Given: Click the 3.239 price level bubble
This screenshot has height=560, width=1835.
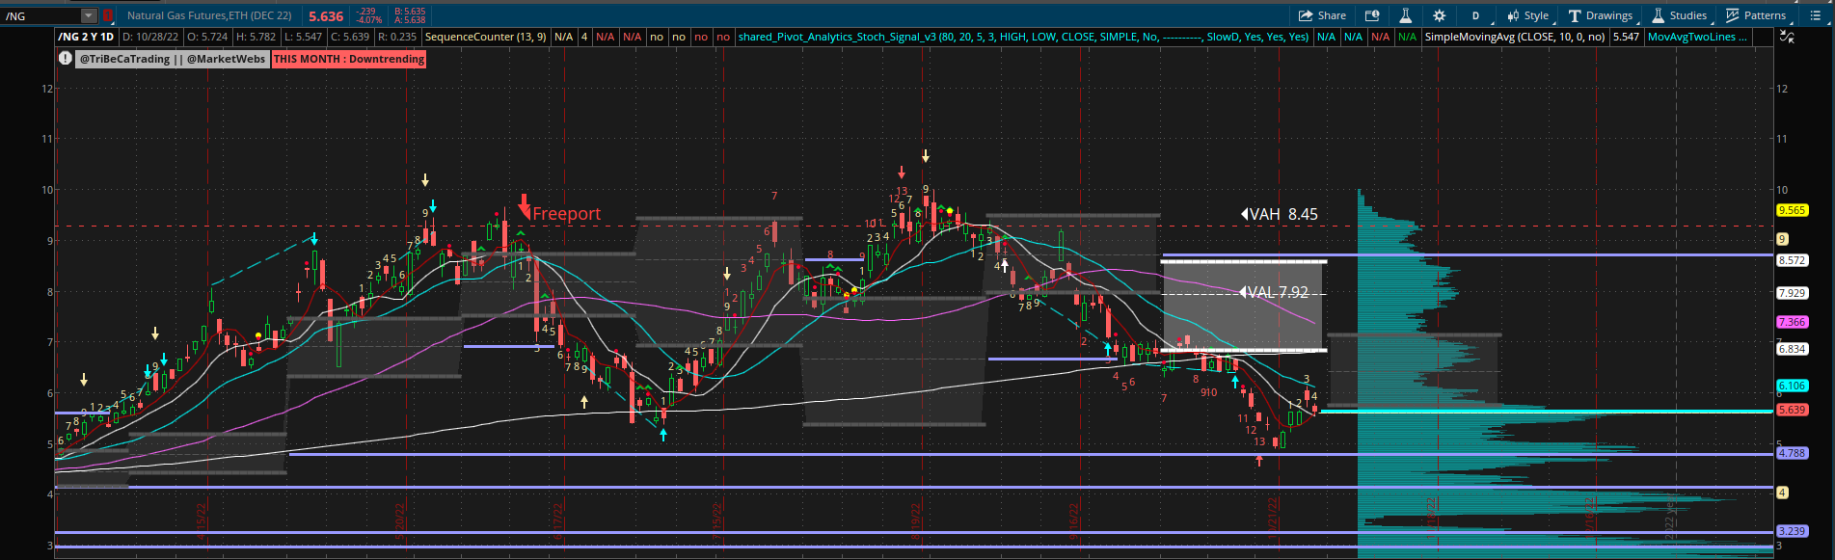Looking at the screenshot, I should (x=1792, y=531).
